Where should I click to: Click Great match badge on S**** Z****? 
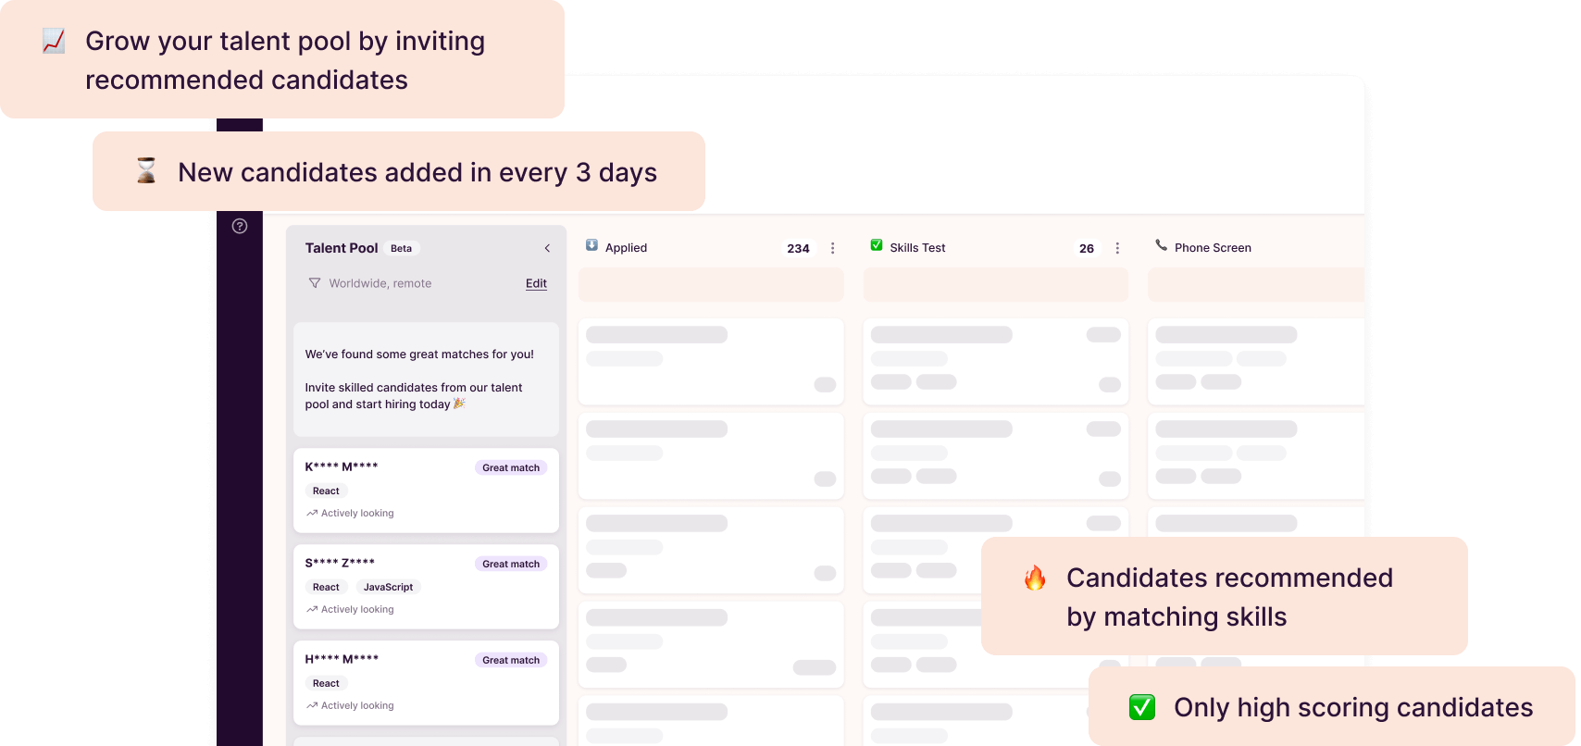pyautogui.click(x=511, y=564)
